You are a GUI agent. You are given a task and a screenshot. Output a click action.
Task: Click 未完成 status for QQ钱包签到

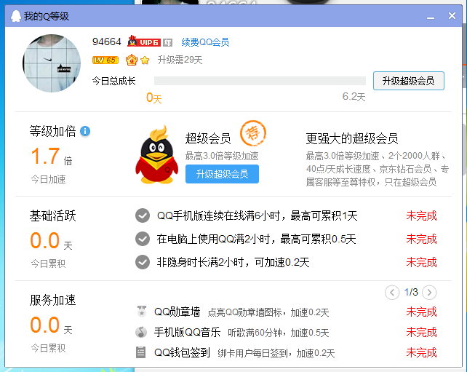click(421, 352)
